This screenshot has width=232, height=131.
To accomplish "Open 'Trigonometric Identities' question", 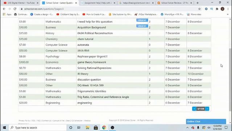I will click(92, 91).
